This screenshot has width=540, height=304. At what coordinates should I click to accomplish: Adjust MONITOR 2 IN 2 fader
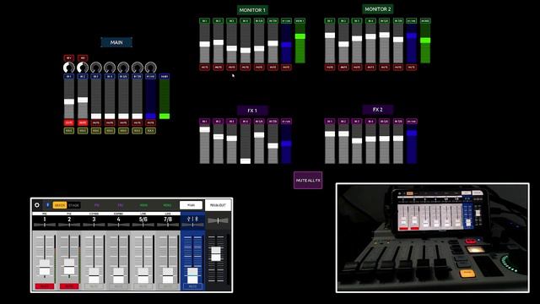coord(343,44)
